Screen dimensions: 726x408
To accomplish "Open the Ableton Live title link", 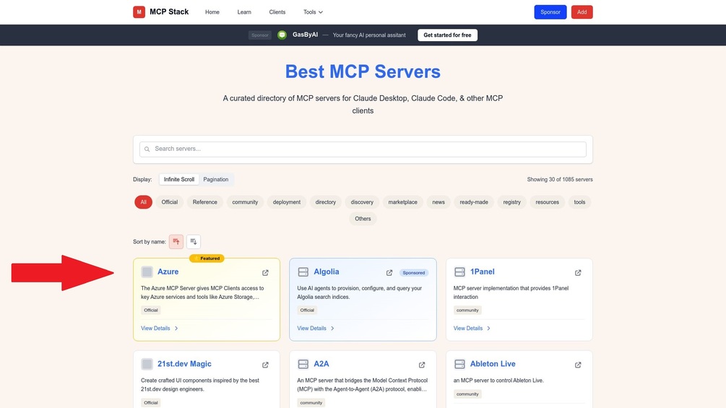I will (493, 364).
